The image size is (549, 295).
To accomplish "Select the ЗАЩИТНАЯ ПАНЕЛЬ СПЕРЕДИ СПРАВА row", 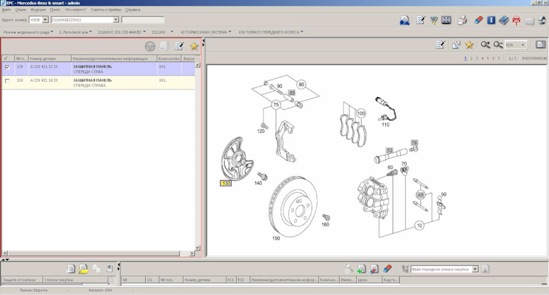I will click(98, 82).
